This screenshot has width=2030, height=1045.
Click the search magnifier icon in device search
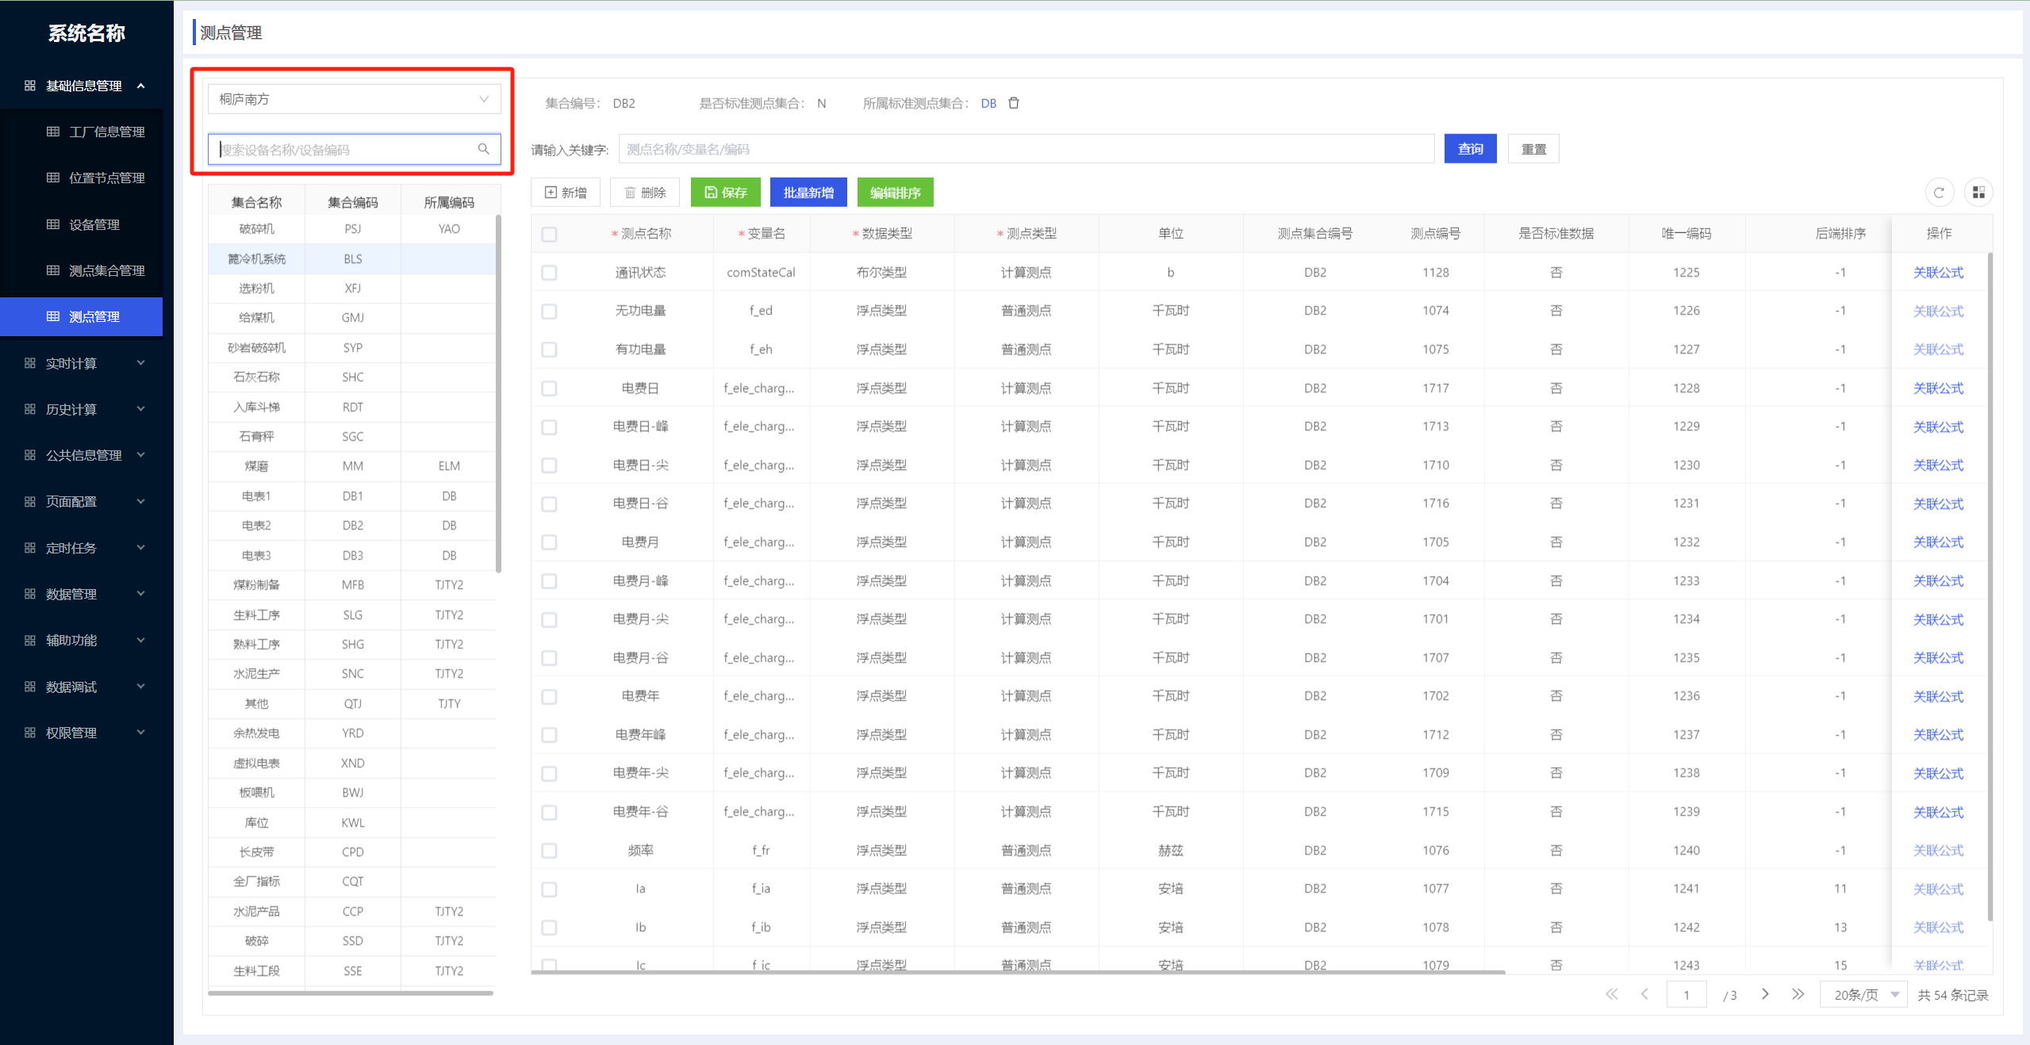click(x=483, y=149)
